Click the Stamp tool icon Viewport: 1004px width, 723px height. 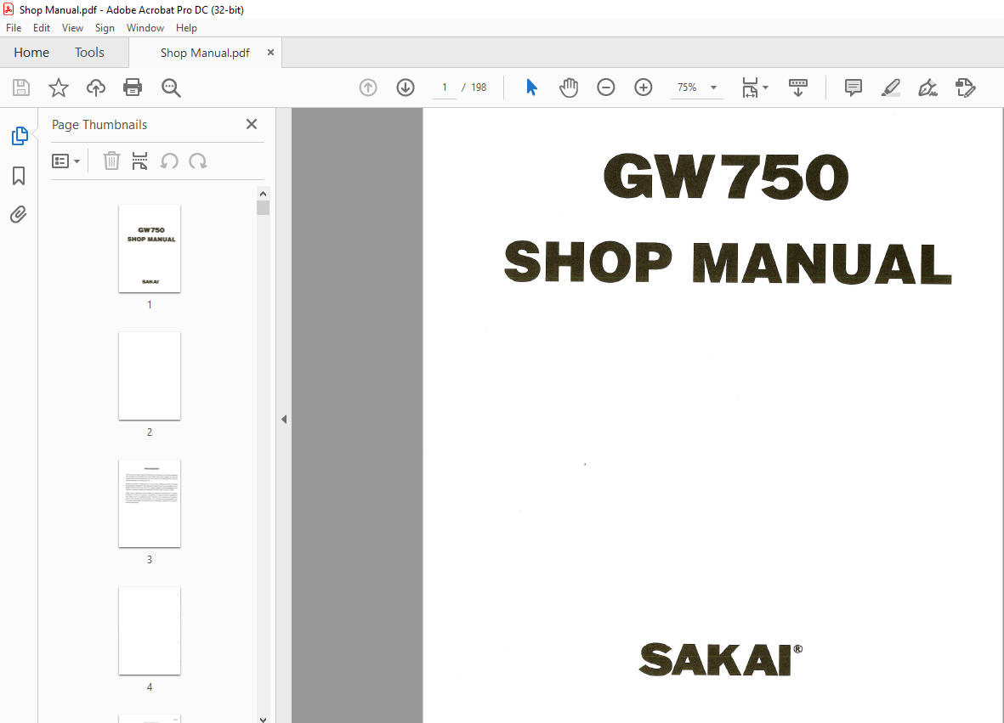(965, 88)
